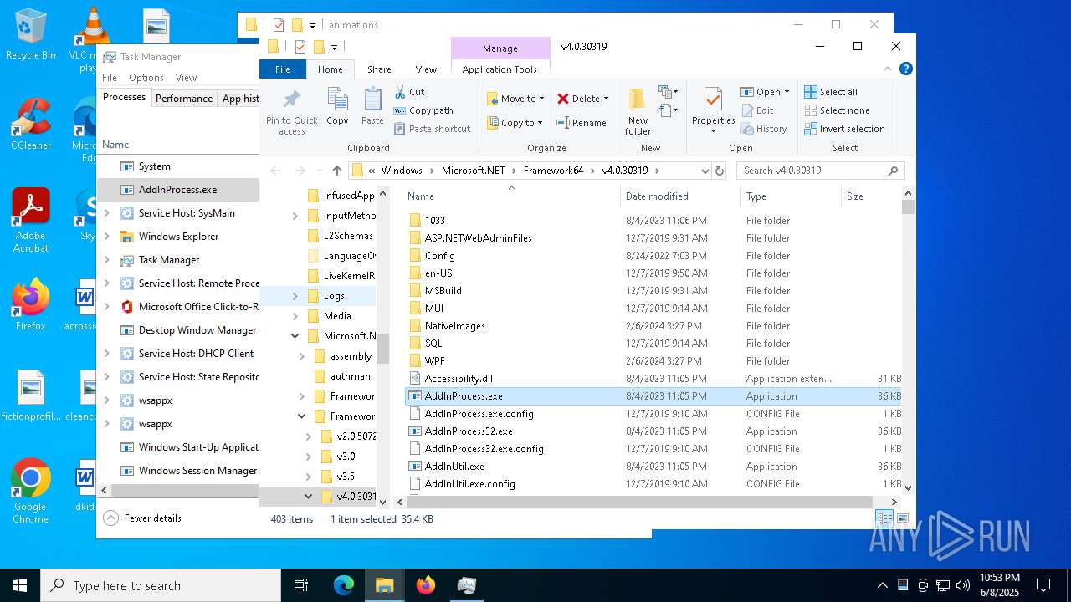Click Framework64 in address path
Image resolution: width=1071 pixels, height=602 pixels.
coord(553,171)
